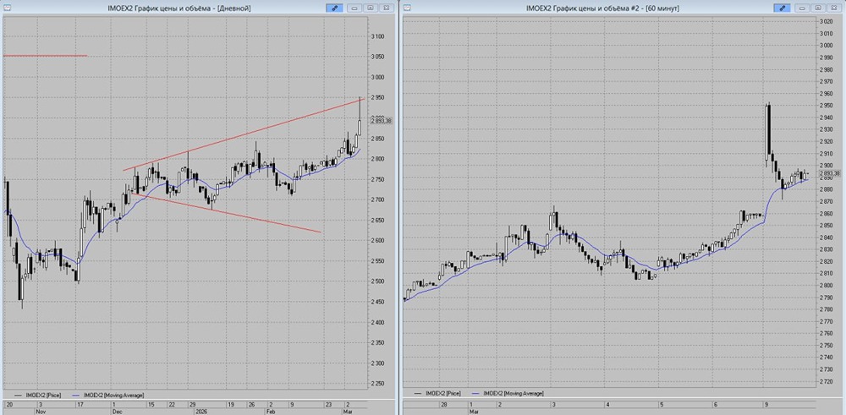Maximize the daily chart window
This screenshot has width=846, height=415.
click(x=371, y=8)
